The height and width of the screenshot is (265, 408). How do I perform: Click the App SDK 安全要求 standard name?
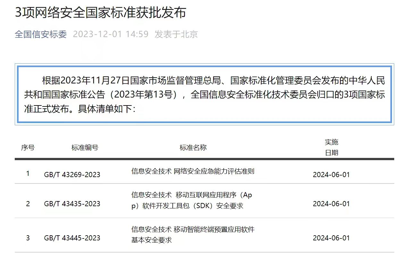pos(192,200)
